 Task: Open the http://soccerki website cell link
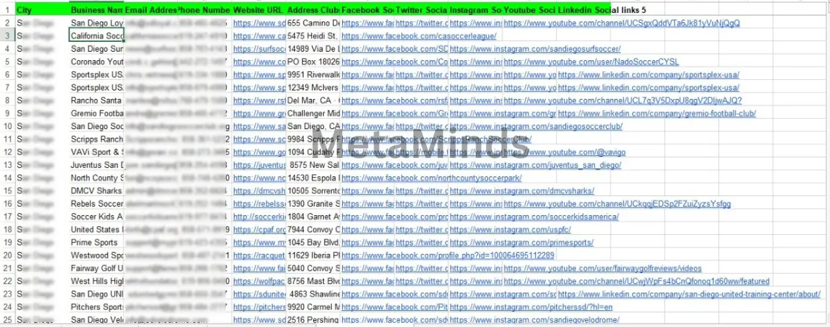[x=260, y=217]
